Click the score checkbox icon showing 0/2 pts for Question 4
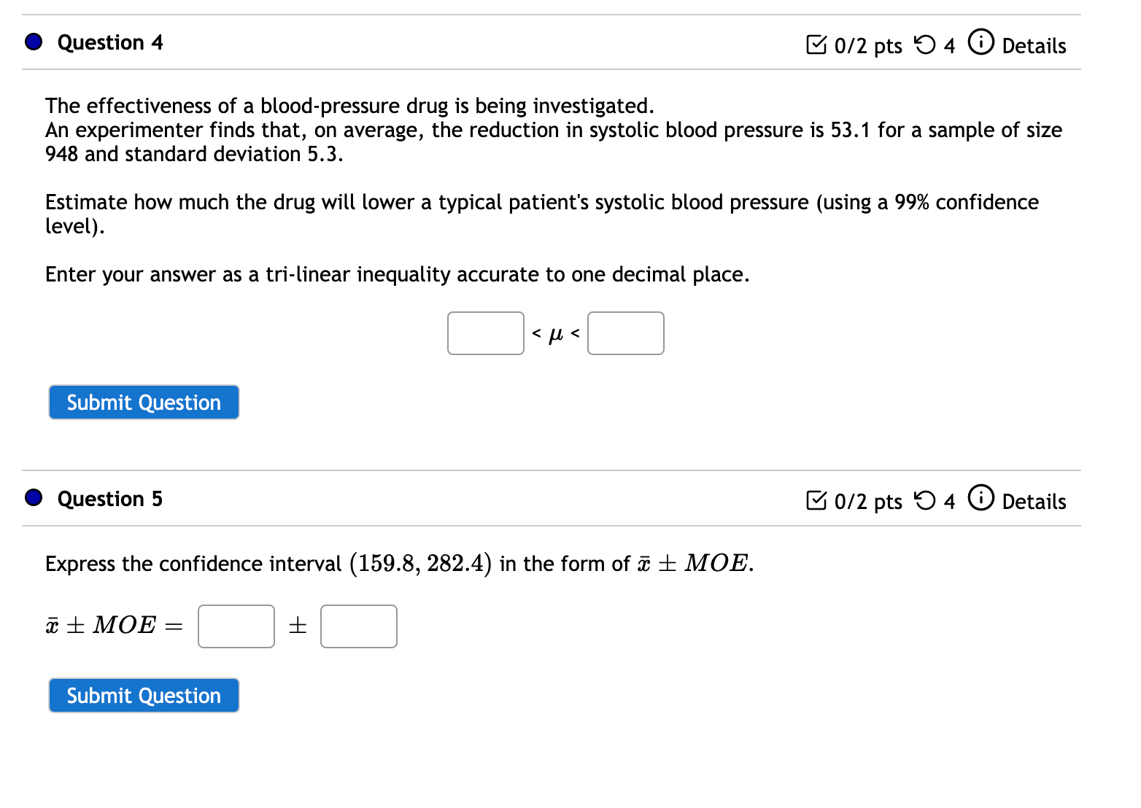The image size is (1141, 808). tap(816, 44)
